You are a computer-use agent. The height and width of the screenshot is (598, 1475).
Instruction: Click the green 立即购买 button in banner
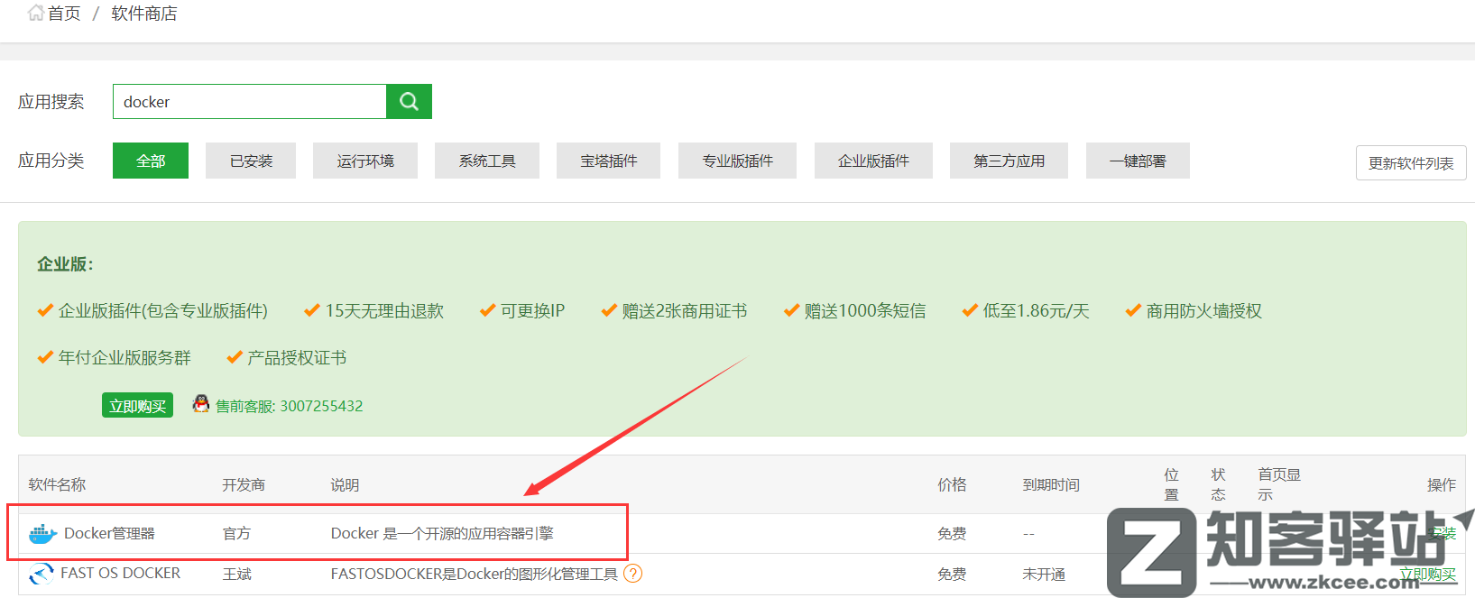[137, 406]
